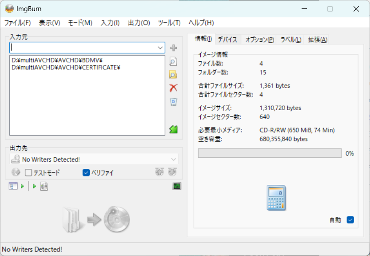
Task: Click the 1,361 bytes total file size value
Action: click(x=275, y=86)
